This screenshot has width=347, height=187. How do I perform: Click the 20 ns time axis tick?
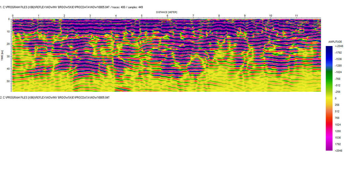(9, 44)
